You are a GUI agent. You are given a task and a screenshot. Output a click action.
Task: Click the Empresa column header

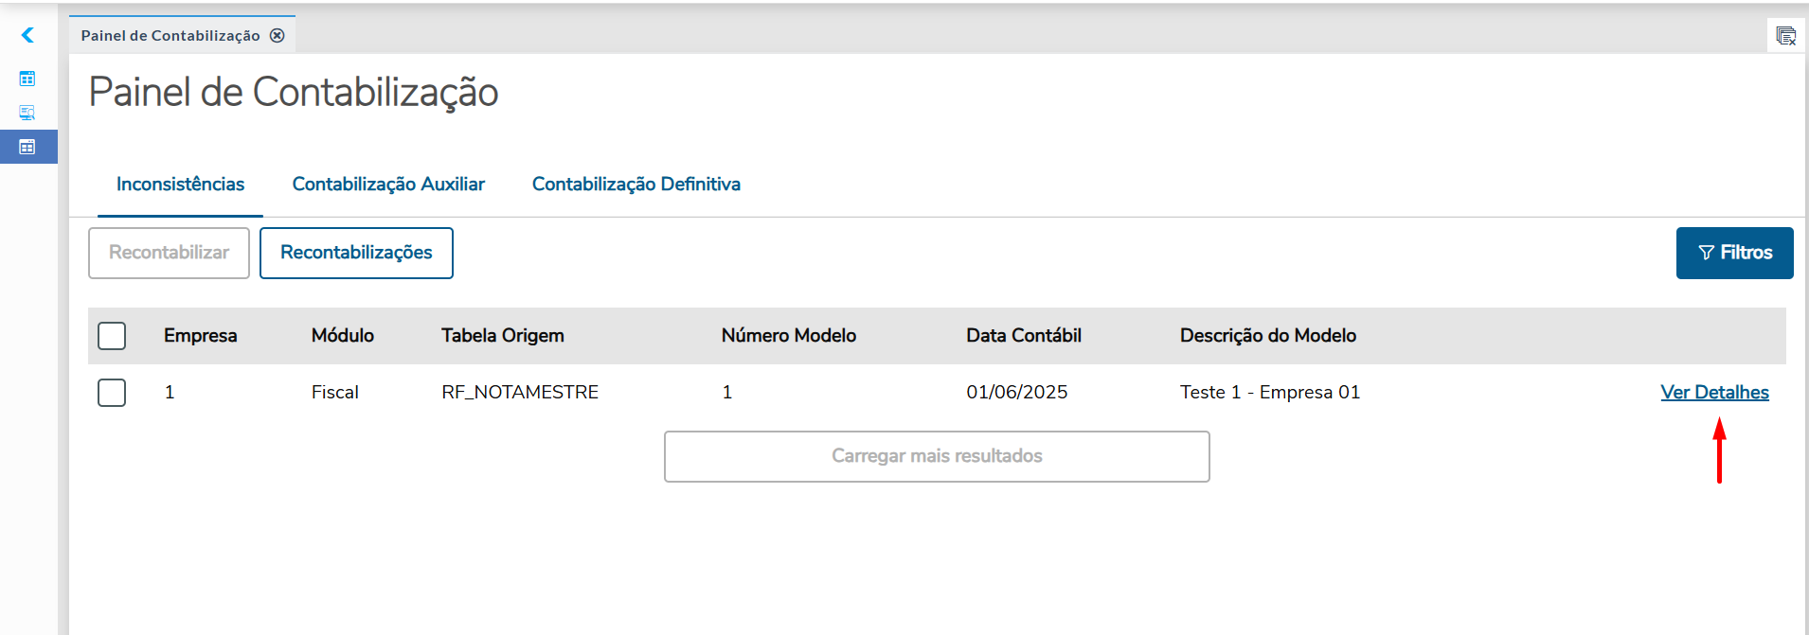click(200, 336)
